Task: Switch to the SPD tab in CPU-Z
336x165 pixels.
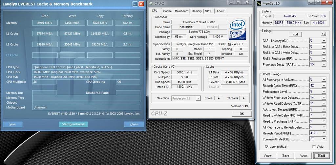Action: click(208, 11)
